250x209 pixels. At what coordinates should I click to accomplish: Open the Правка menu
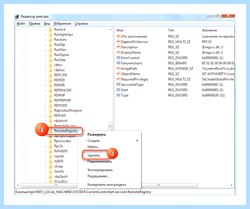(34, 24)
